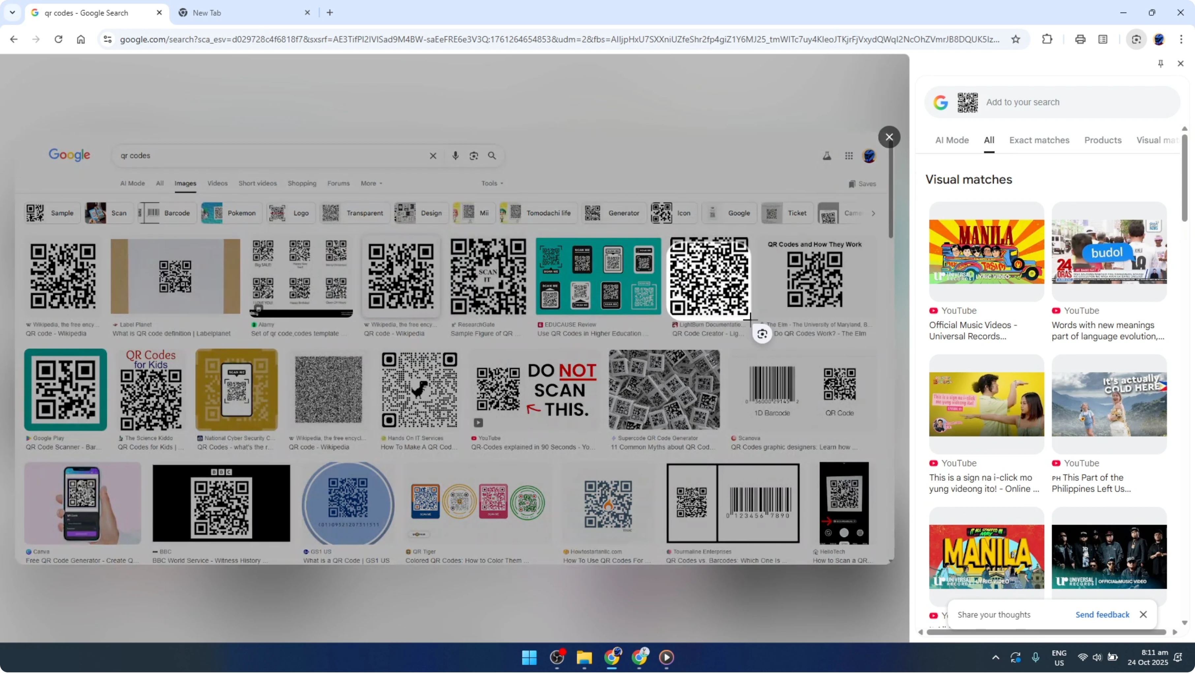The height and width of the screenshot is (673, 1195).
Task: Pin the Lens results side panel
Action: pyautogui.click(x=1161, y=63)
